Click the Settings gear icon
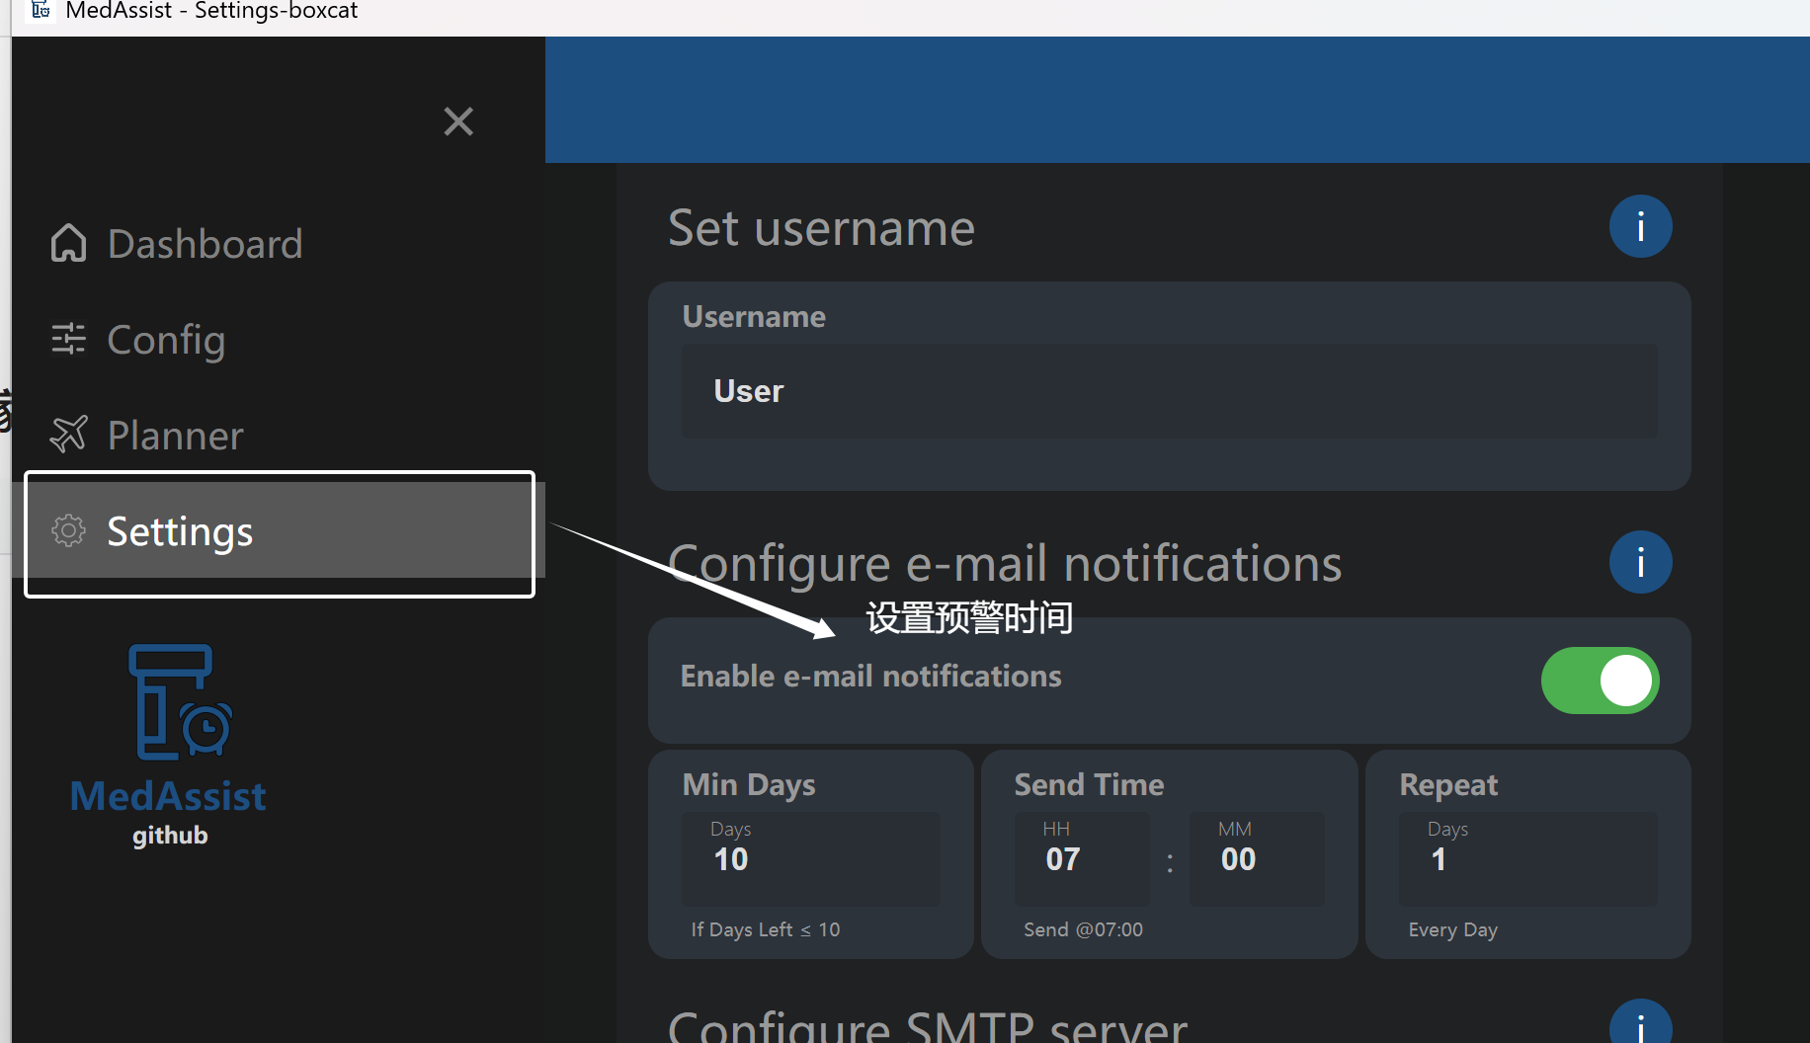Viewport: 1810px width, 1043px height. tap(68, 530)
